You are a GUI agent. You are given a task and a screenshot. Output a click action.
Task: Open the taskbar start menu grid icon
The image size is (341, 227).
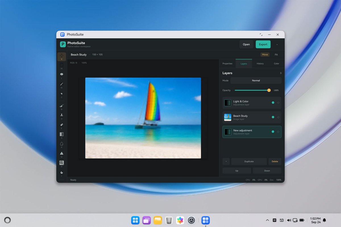[x=135, y=220]
